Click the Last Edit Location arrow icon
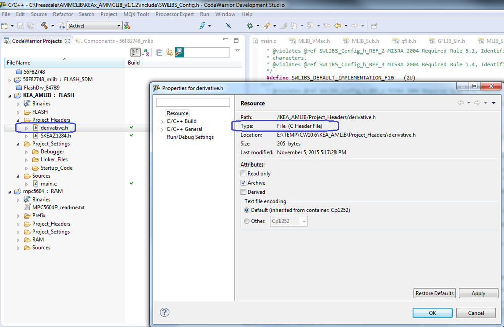The width and height of the screenshot is (504, 327). pyautogui.click(x=327, y=26)
